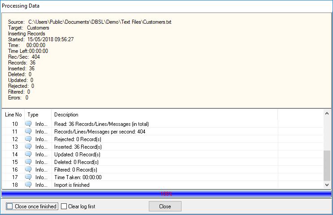
Task: Select the 'Read: 36 Records/Lines/Messages' row
Action: 163,124
